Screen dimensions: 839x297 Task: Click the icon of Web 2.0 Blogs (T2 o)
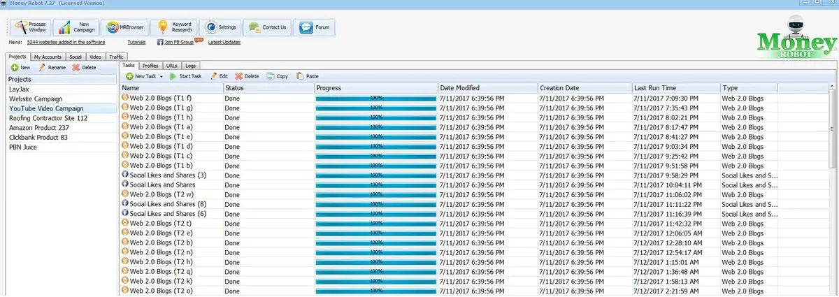126,290
